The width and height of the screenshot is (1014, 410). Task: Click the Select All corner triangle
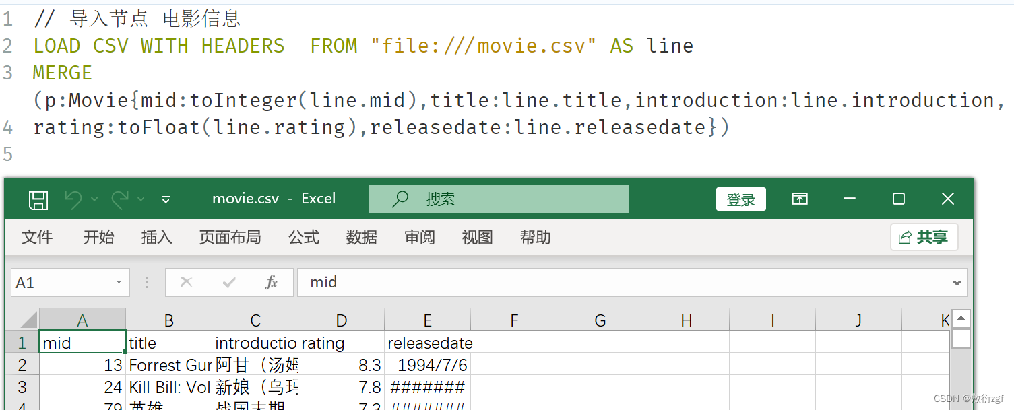point(22,320)
